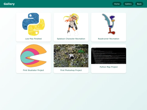
Task: Click the "Python Map Project" caption
Action: tap(109, 67)
